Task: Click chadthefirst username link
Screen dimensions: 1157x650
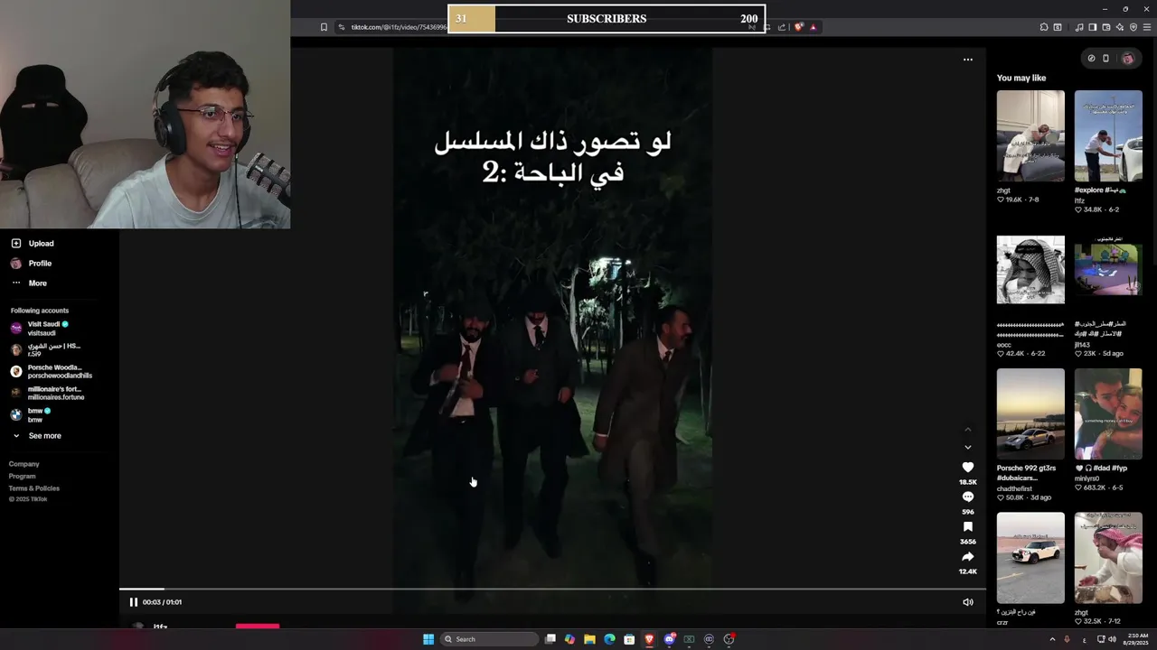Action: tap(1014, 488)
